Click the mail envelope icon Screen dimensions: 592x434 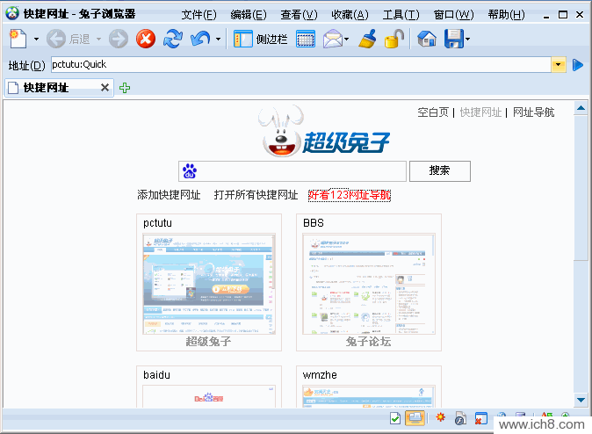[332, 39]
